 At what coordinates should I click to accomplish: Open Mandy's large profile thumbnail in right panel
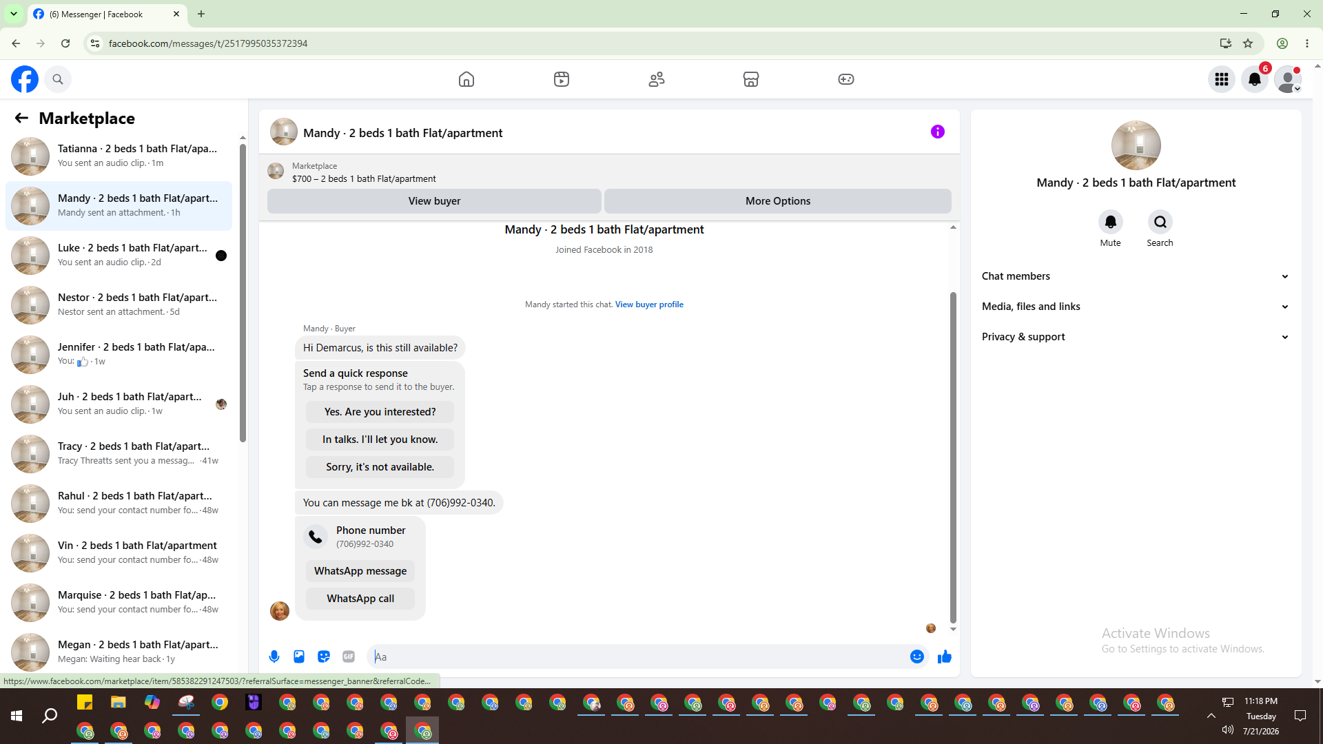[x=1136, y=145]
